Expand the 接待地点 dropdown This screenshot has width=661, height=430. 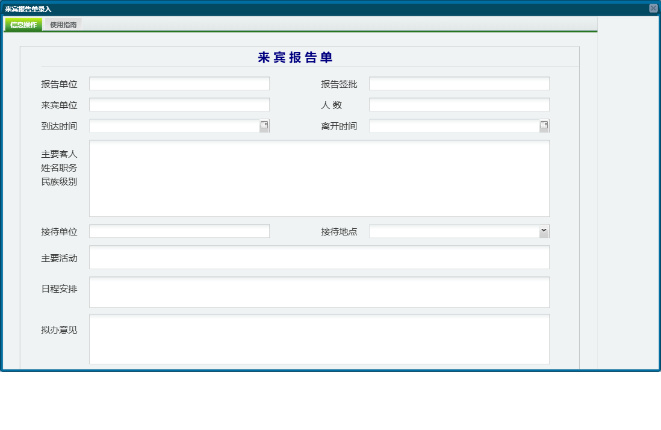544,231
